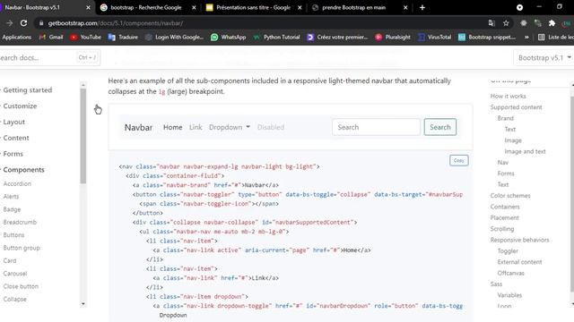Open the Gmail bookmark
This screenshot has height=322, width=574.
tap(51, 37)
